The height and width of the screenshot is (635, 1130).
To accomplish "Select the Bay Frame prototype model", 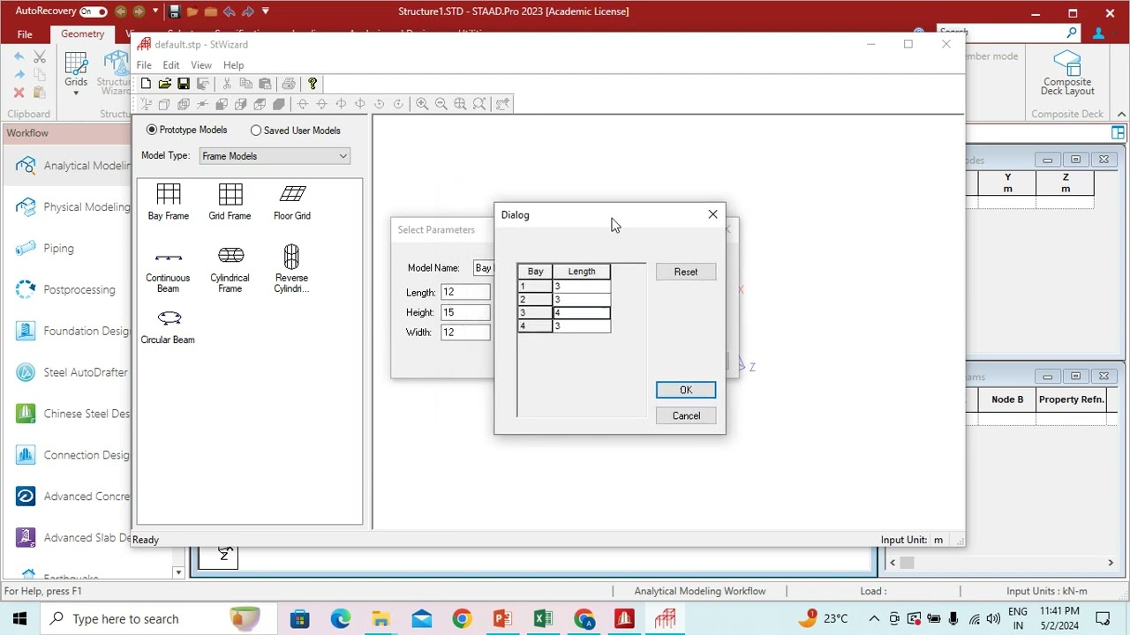I will [x=169, y=202].
